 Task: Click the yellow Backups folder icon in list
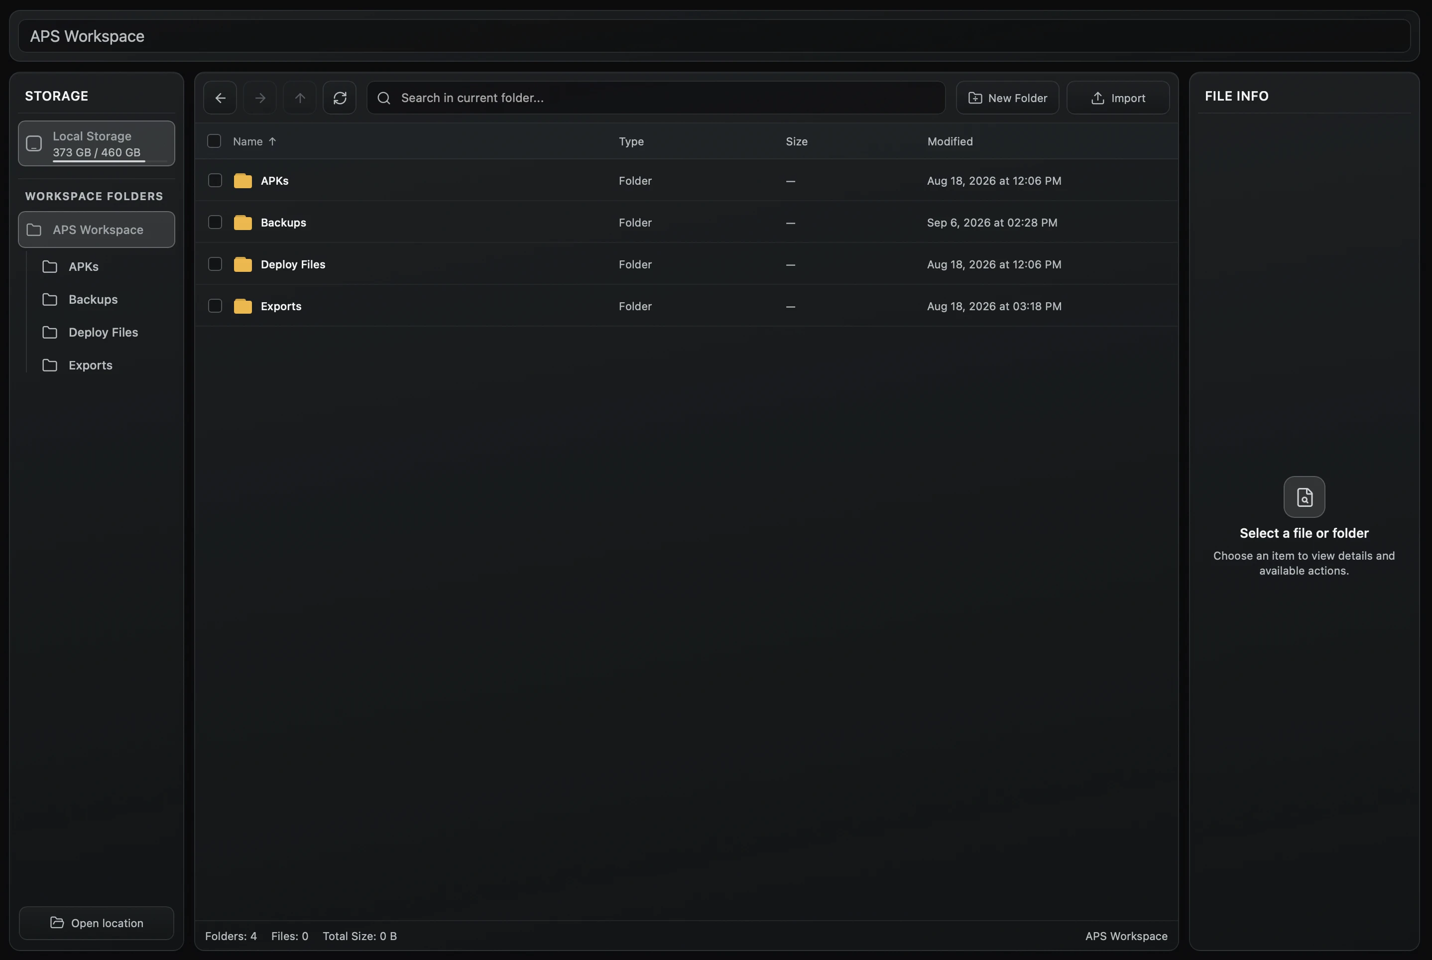pyautogui.click(x=243, y=222)
